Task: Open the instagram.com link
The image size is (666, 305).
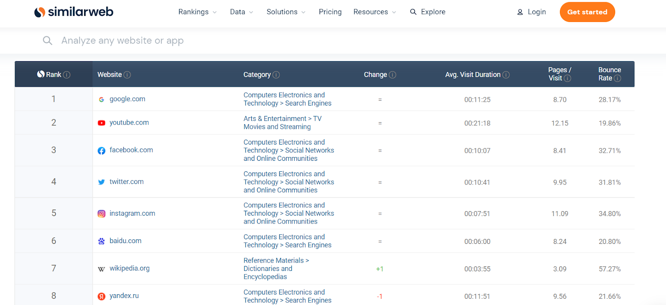Action: (132, 213)
